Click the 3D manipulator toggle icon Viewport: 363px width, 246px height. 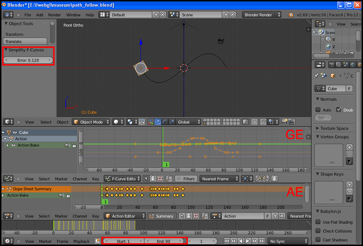pos(150,122)
